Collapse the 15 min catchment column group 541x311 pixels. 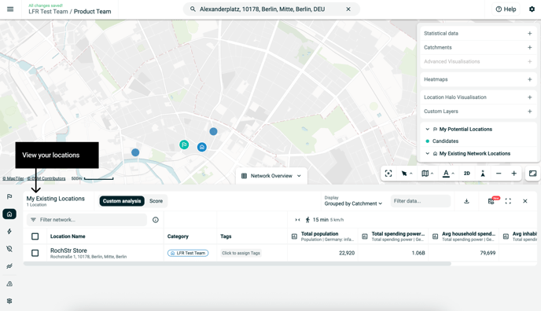[297, 220]
